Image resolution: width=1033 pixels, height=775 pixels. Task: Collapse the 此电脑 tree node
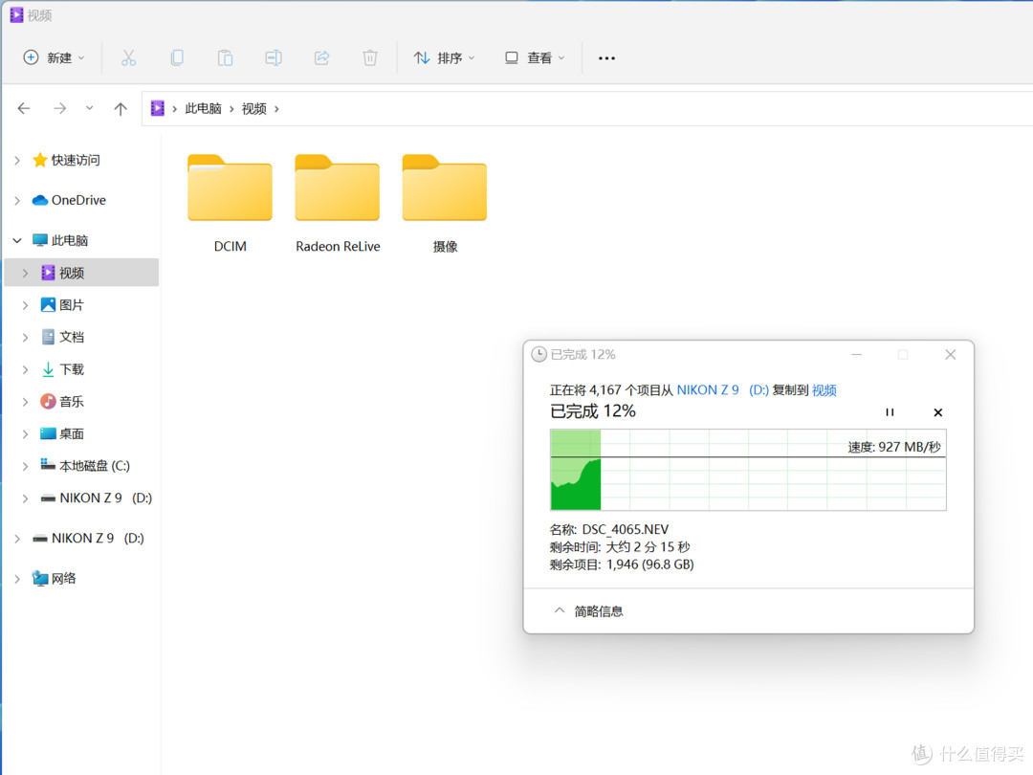[17, 240]
